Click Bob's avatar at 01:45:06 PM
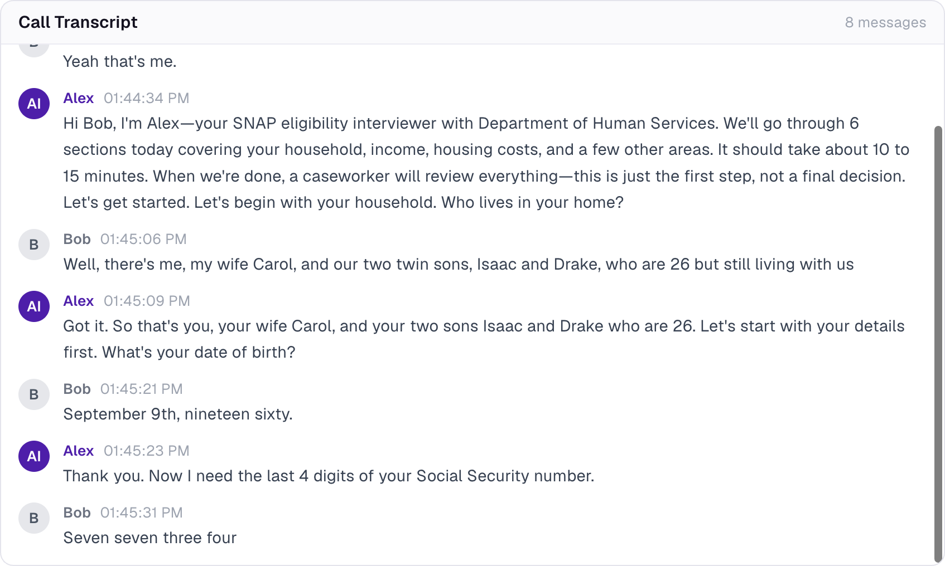Image resolution: width=945 pixels, height=566 pixels. point(34,245)
